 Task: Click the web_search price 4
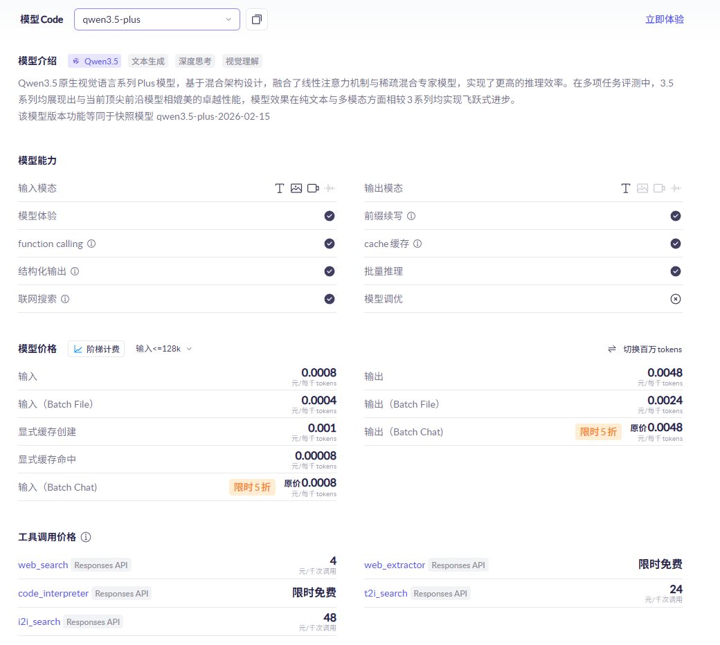coord(333,561)
